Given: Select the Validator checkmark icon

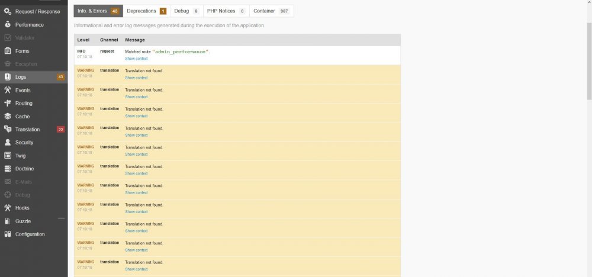Looking at the screenshot, I should coord(8,38).
